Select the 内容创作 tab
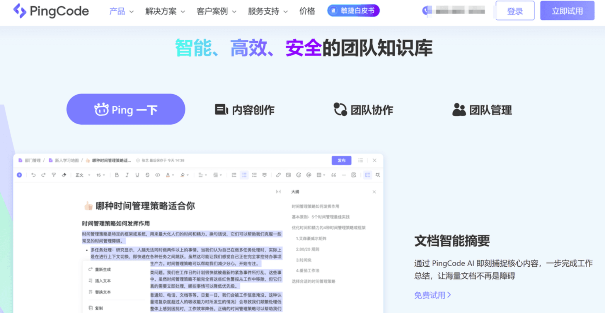Screen dimensions: 605x313 click(244, 110)
